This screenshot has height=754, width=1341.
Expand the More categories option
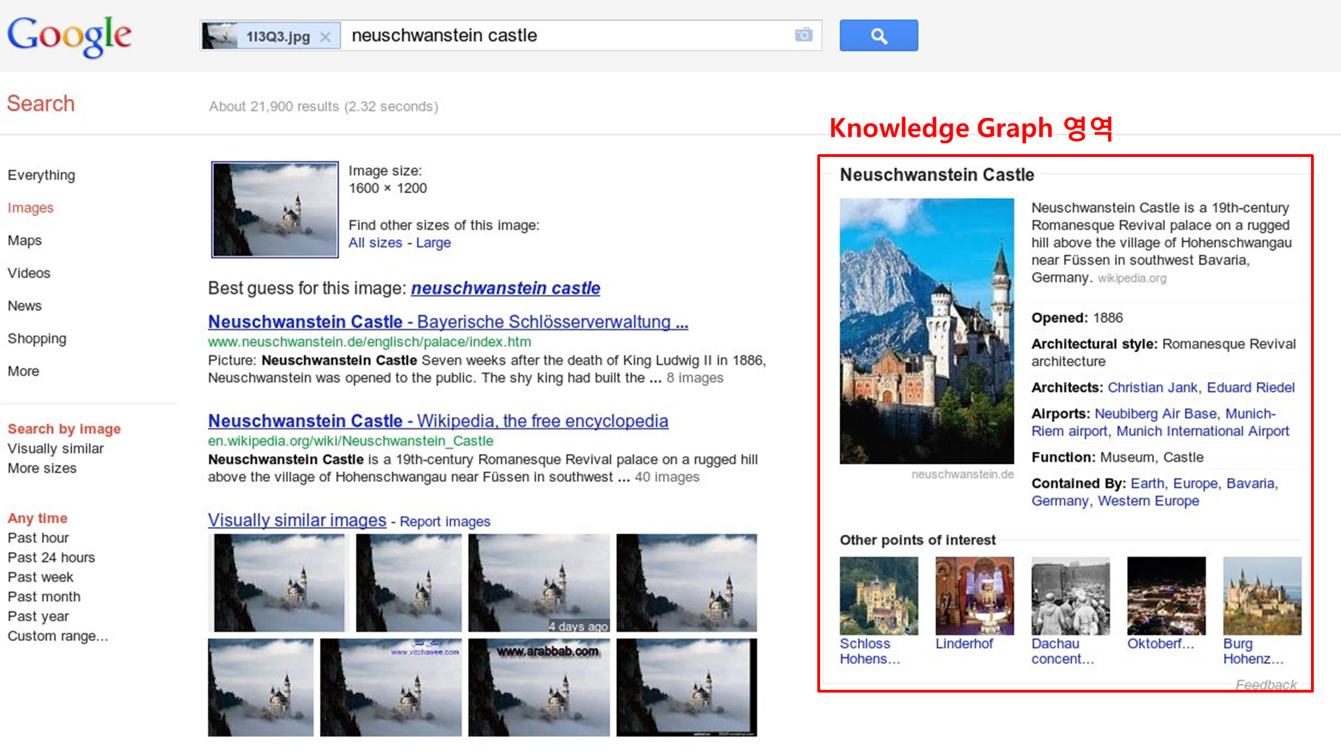point(23,372)
